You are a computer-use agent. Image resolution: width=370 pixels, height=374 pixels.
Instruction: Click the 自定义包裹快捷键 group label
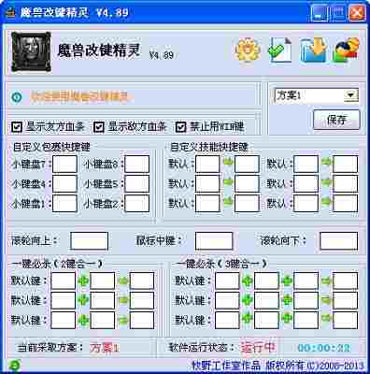click(x=51, y=147)
